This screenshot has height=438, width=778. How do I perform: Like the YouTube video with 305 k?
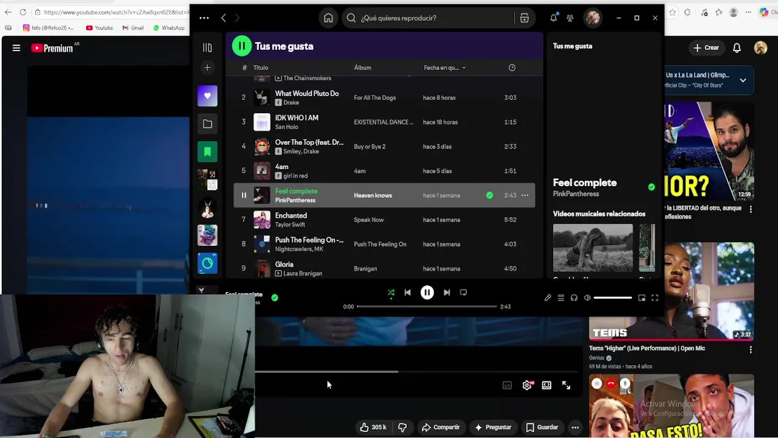tap(373, 428)
